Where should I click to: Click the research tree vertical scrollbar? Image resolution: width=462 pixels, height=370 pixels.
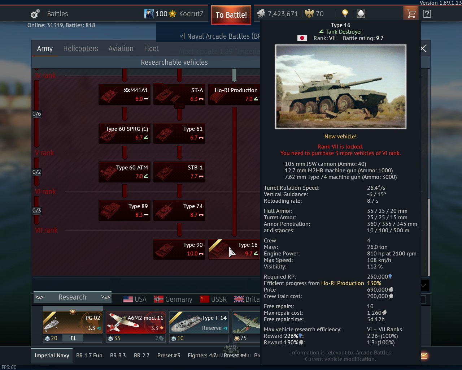point(429,237)
